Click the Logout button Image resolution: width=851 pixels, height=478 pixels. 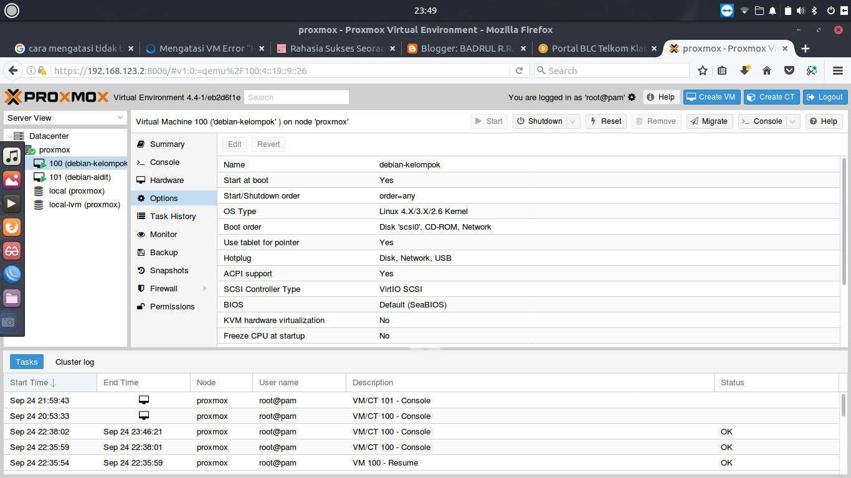[x=825, y=97]
